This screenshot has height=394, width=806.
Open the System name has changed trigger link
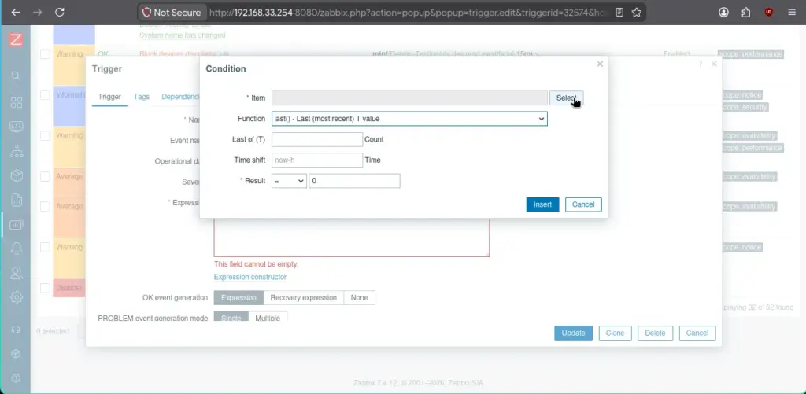(x=182, y=35)
